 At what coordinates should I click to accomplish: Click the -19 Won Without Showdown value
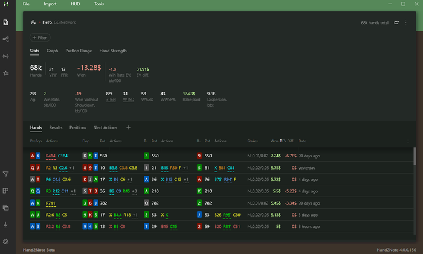(x=78, y=94)
